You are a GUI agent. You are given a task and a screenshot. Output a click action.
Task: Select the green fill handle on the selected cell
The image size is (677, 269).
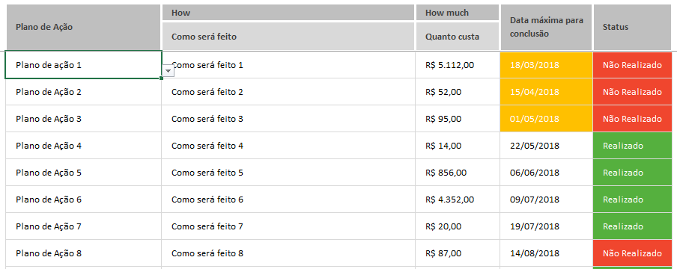click(162, 78)
